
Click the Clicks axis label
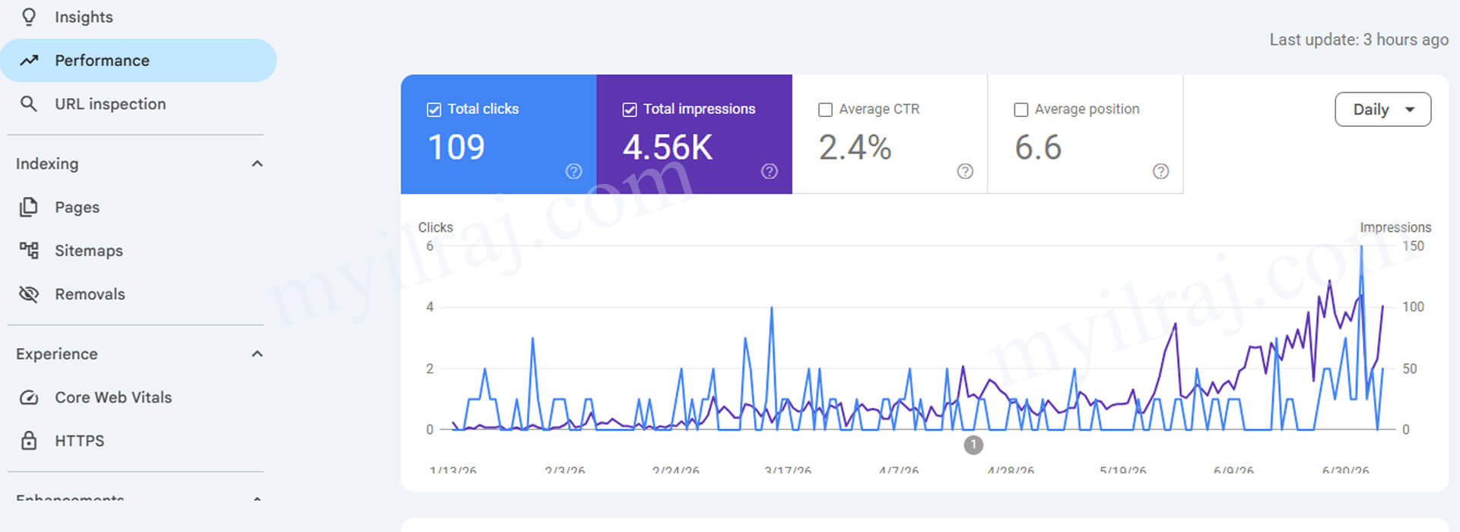[436, 227]
